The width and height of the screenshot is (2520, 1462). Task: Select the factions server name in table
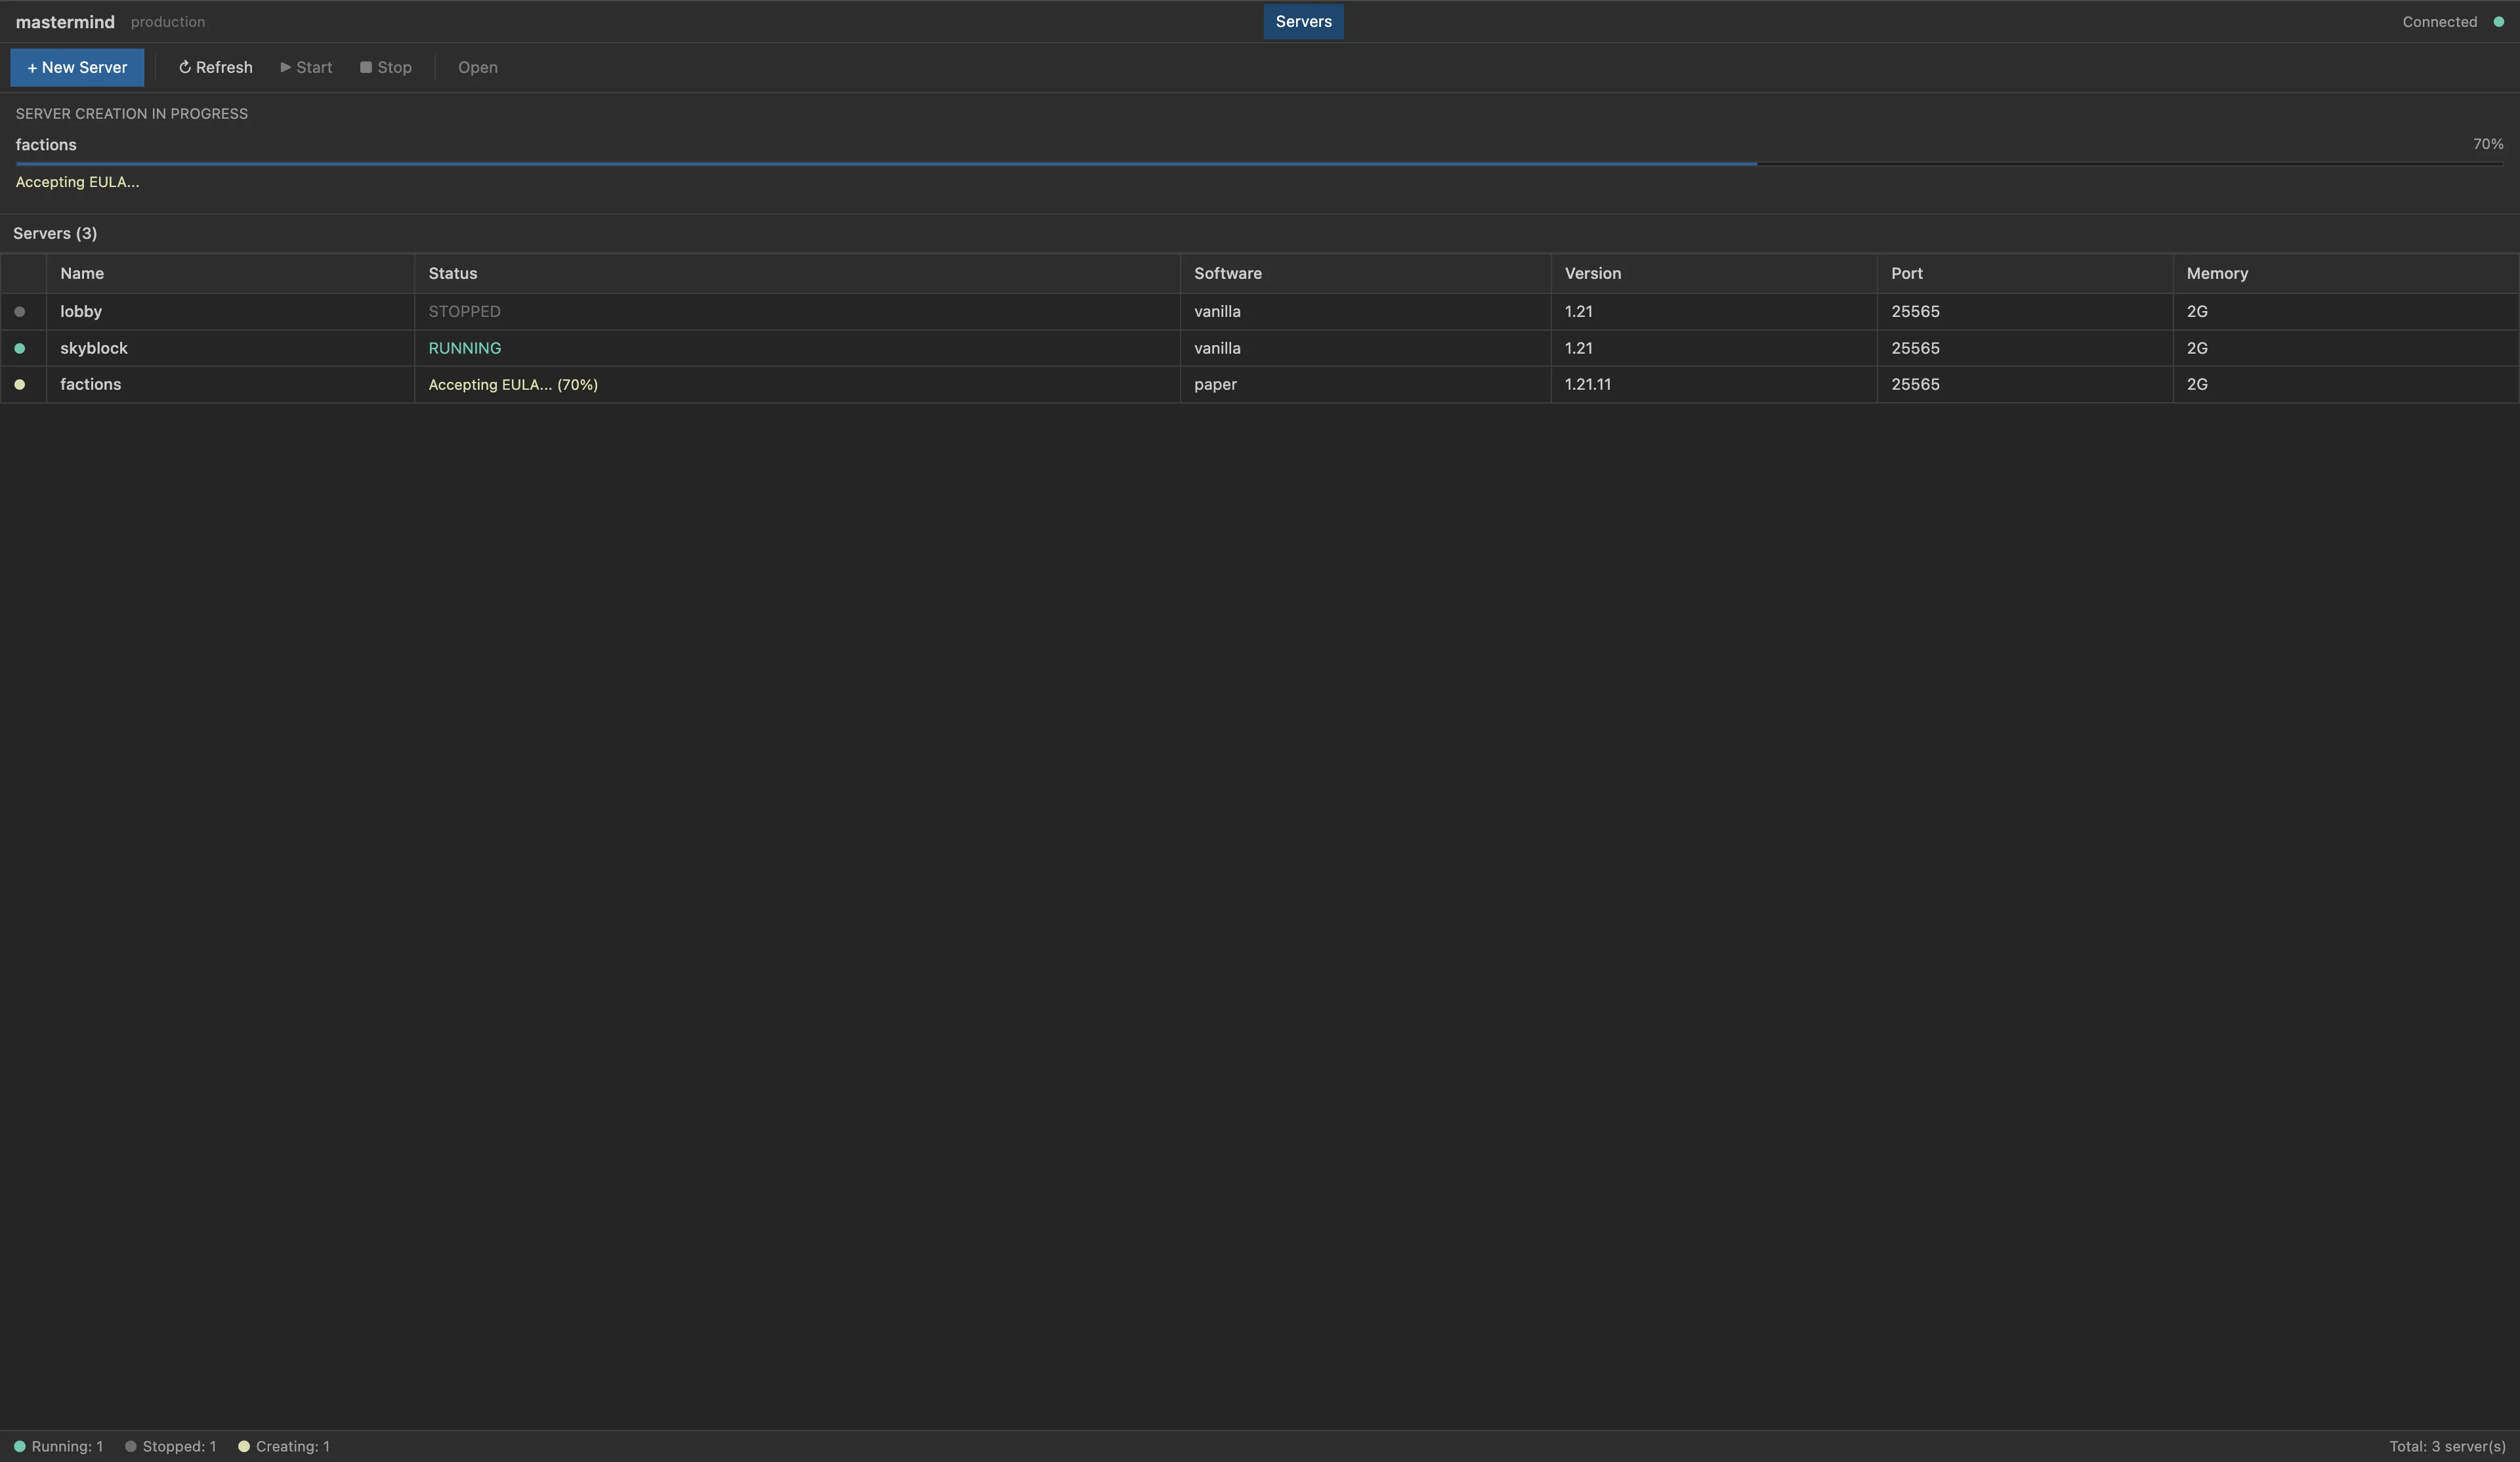click(x=90, y=384)
